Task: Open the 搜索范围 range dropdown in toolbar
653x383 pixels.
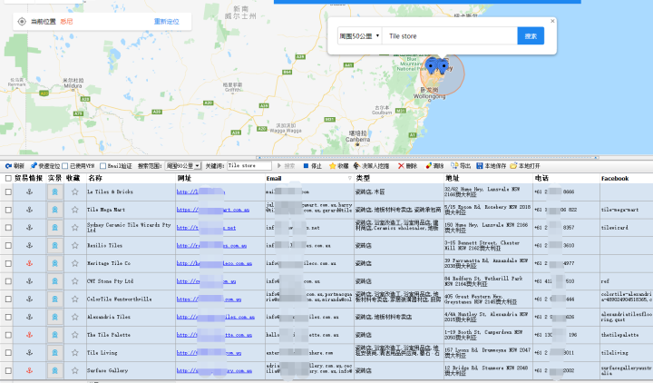Action: (183, 166)
